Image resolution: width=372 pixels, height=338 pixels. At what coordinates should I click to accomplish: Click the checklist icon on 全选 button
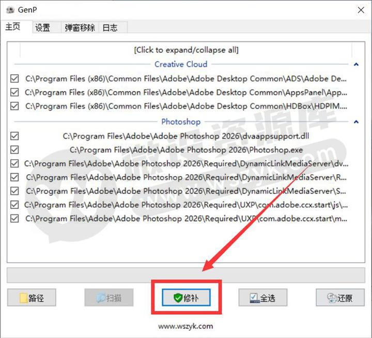tap(254, 298)
